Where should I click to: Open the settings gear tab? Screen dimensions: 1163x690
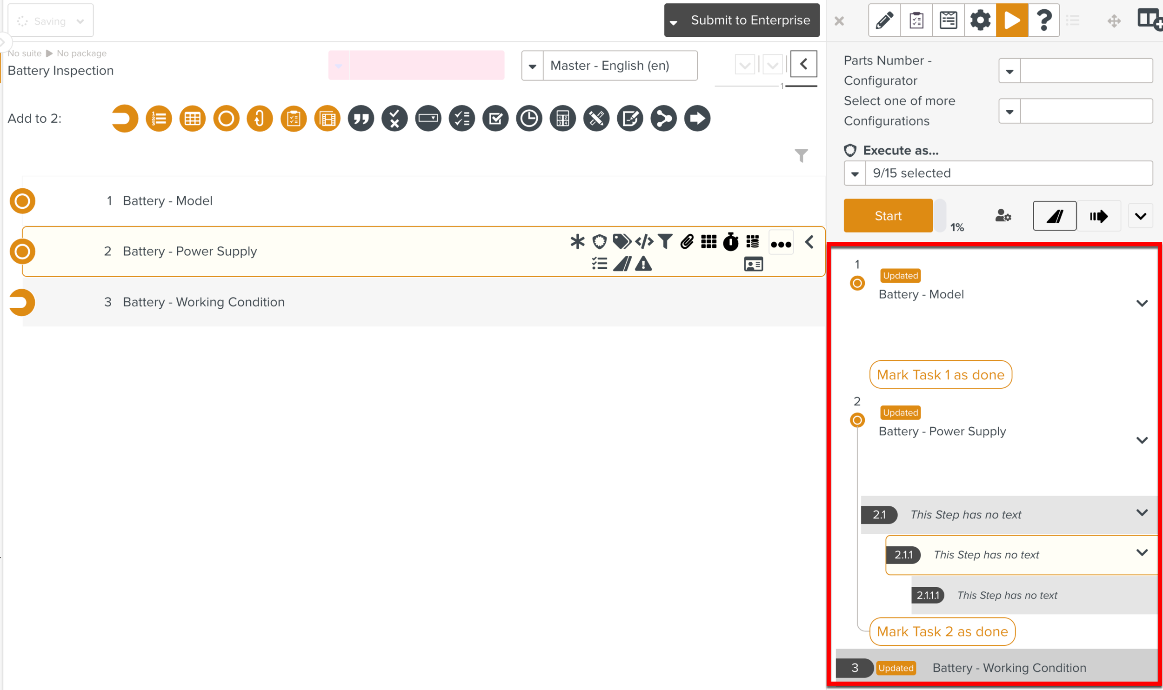tap(980, 20)
